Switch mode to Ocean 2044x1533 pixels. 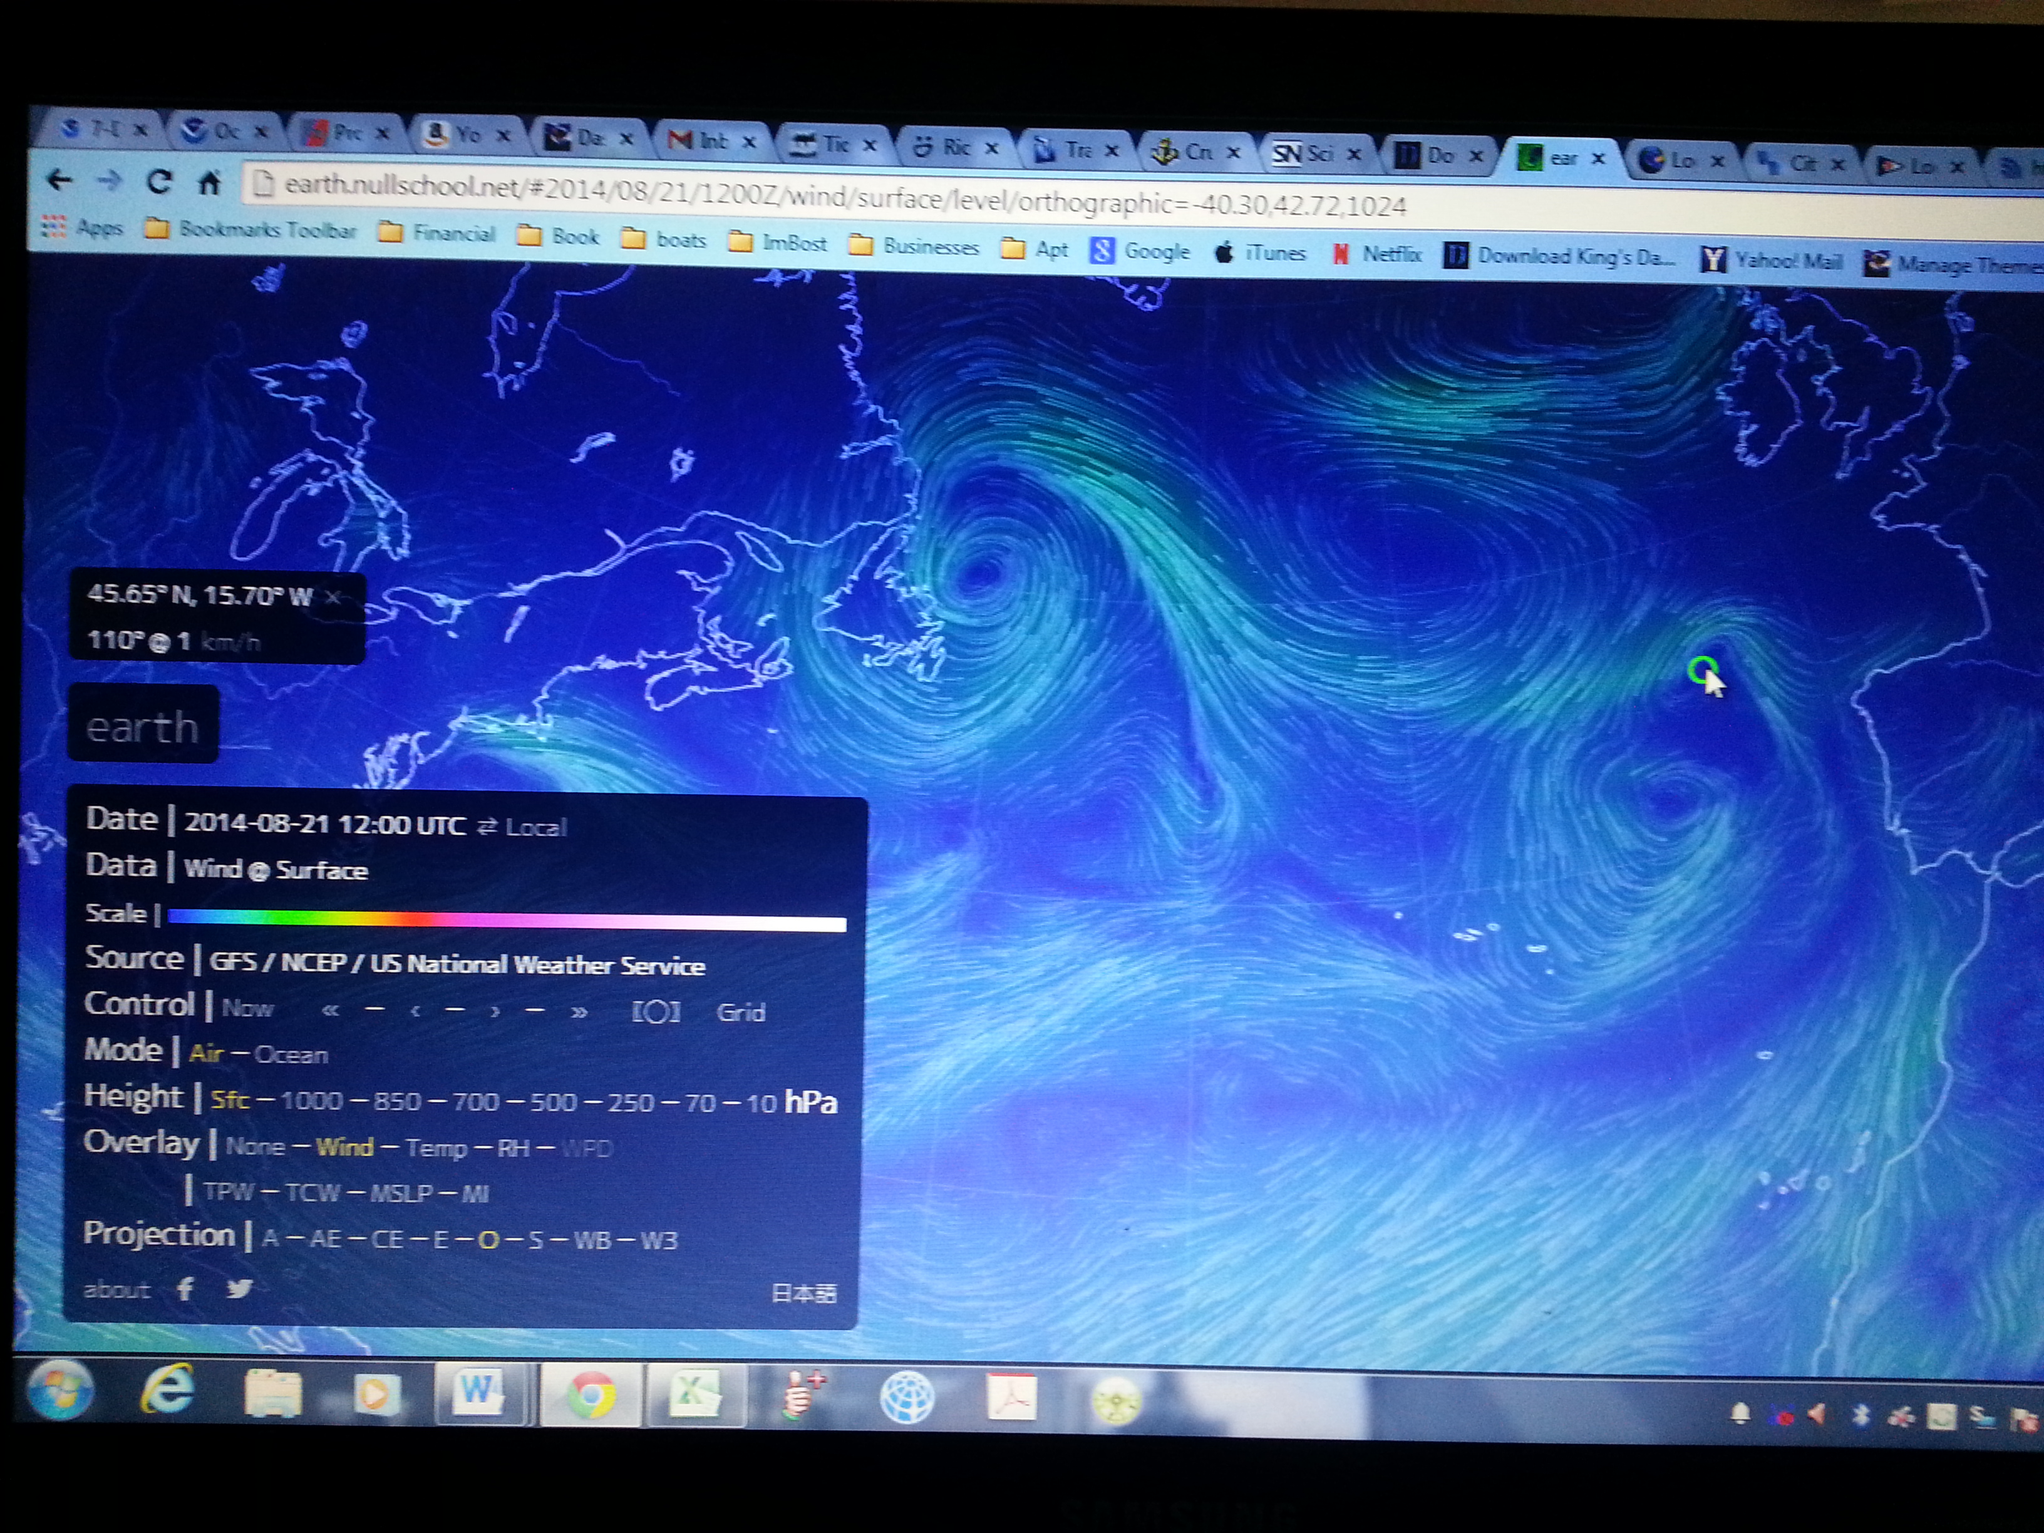coord(291,1055)
